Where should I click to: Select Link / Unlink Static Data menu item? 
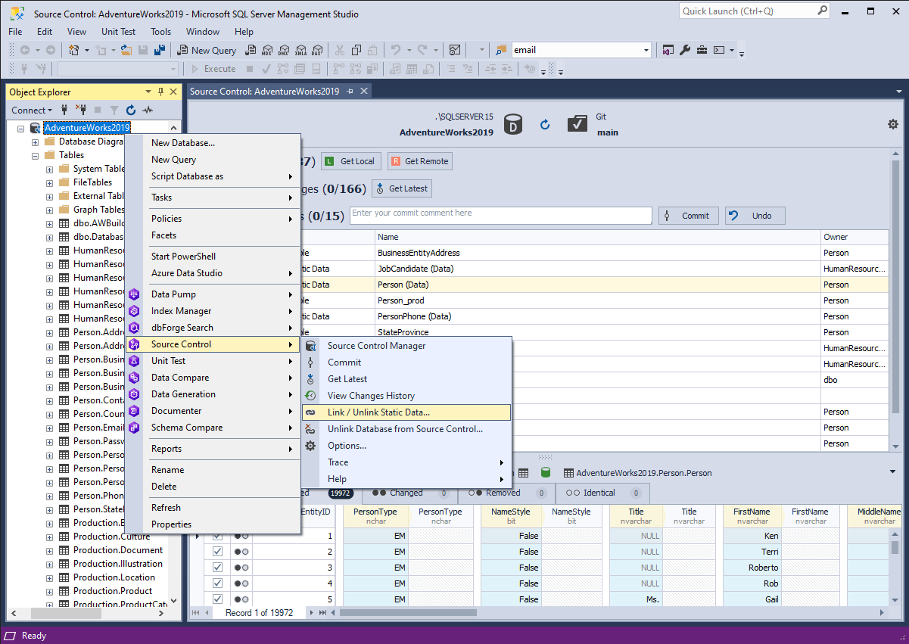(x=378, y=412)
